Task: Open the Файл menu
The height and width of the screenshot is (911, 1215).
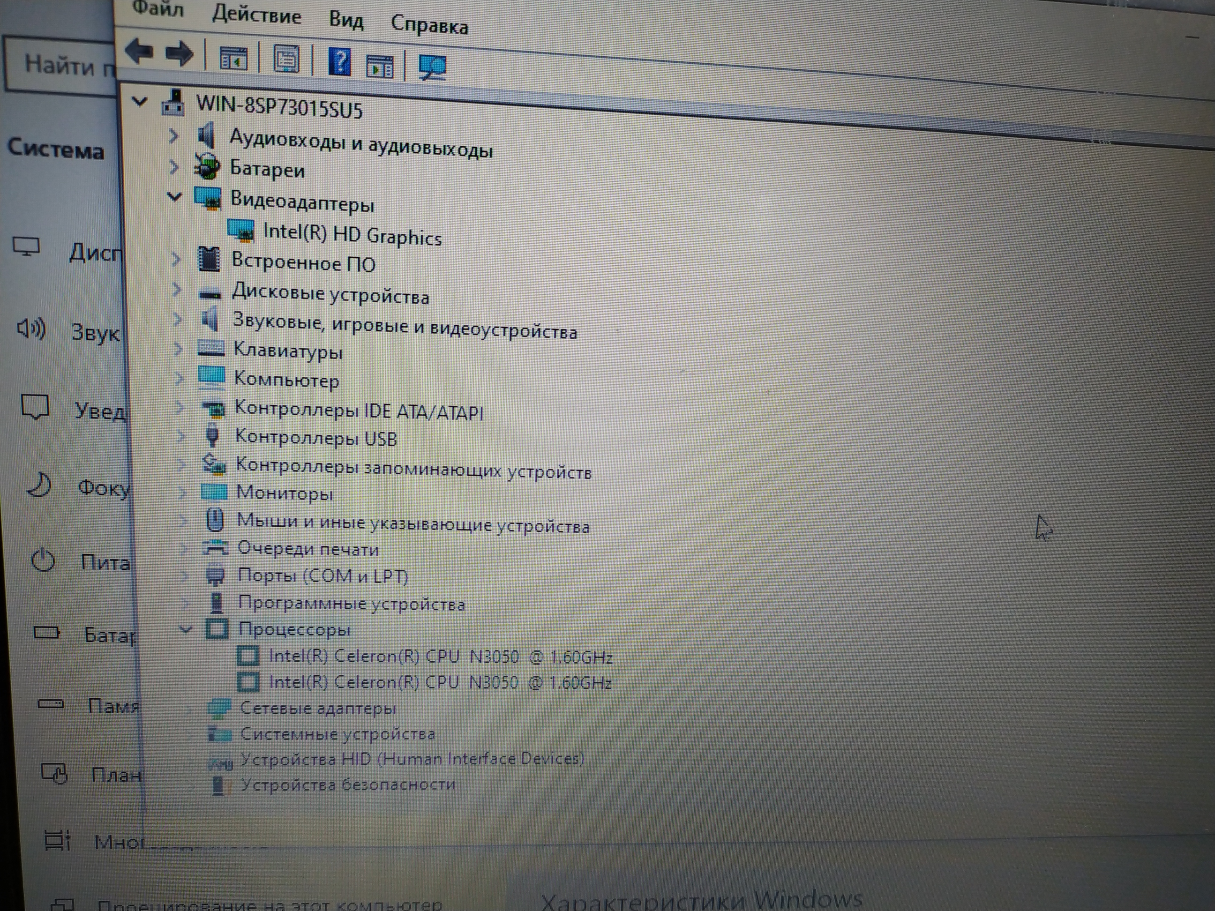Action: tap(158, 9)
